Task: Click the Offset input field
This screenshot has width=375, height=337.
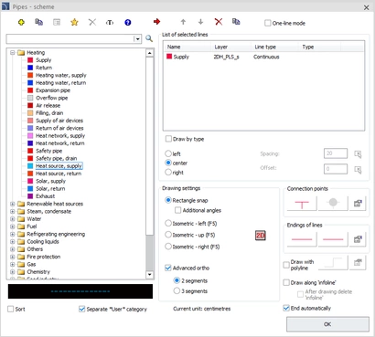Action: [x=336, y=169]
